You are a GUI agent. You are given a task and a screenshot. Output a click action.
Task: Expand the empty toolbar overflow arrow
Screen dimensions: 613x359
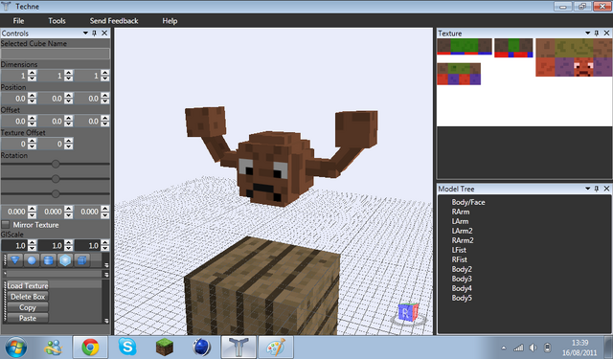(x=106, y=275)
